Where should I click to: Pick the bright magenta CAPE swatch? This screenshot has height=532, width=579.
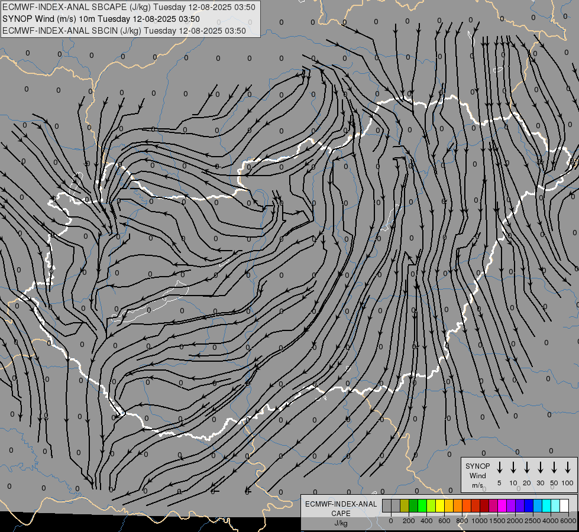click(503, 505)
